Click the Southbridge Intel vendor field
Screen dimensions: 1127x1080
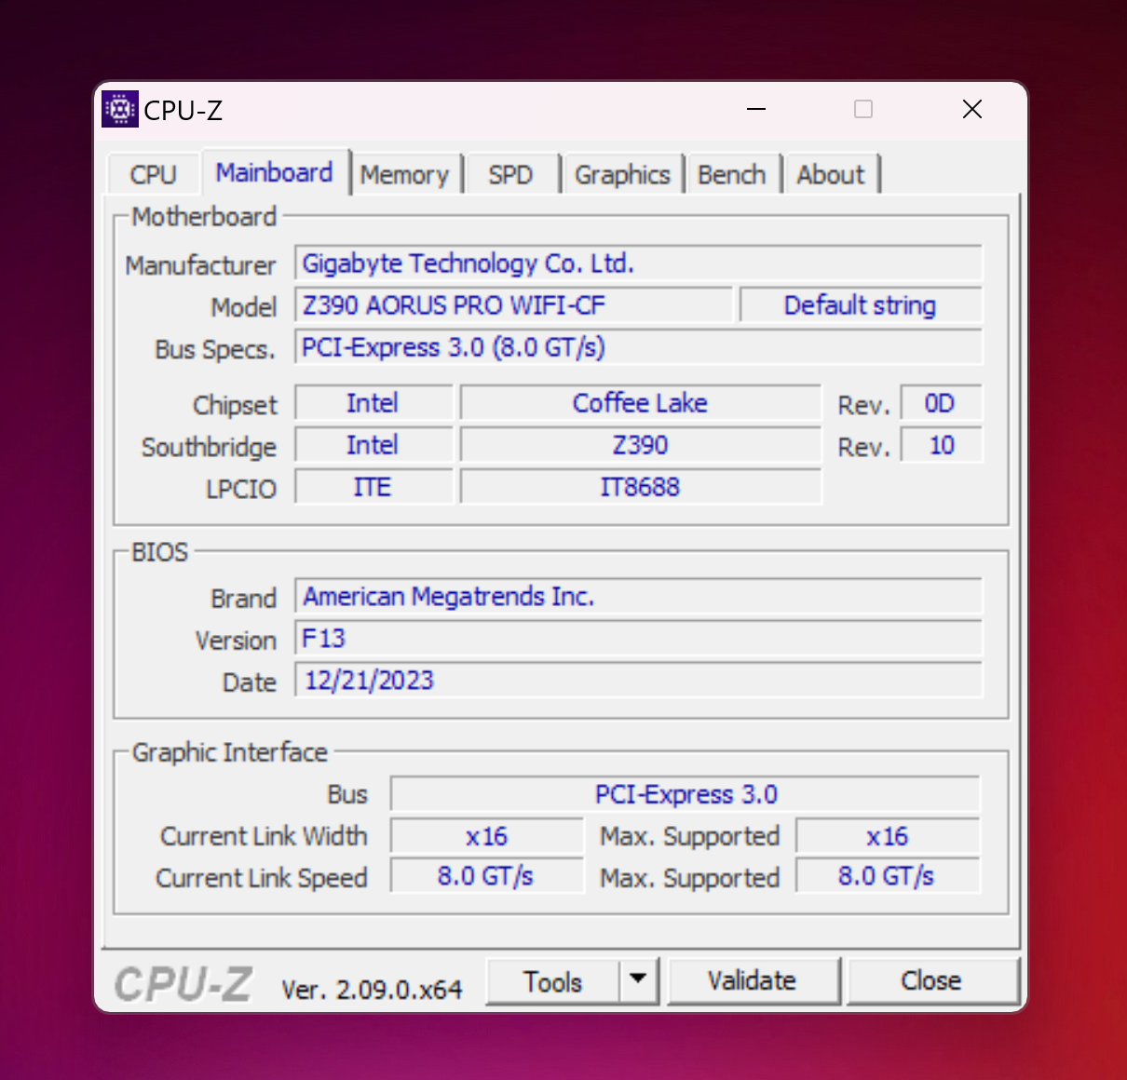click(x=373, y=445)
